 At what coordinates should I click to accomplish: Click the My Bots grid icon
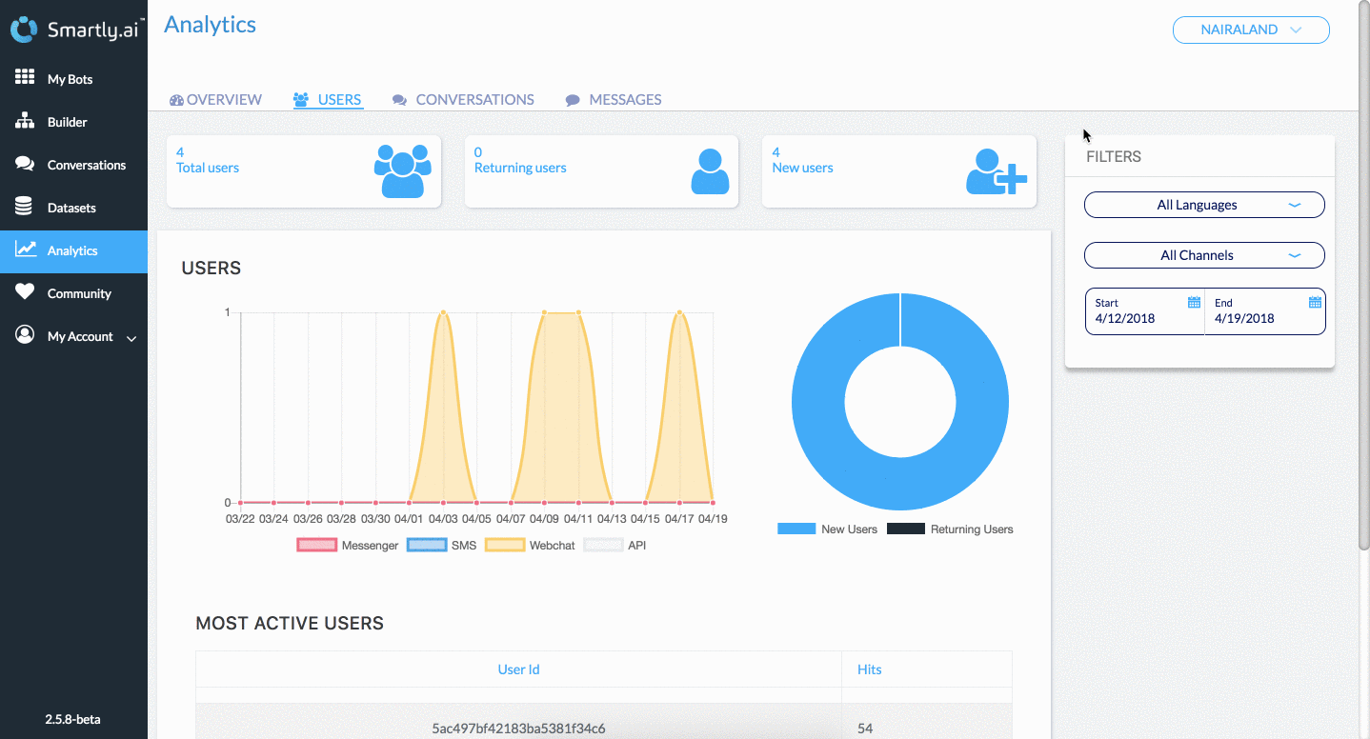coord(25,78)
